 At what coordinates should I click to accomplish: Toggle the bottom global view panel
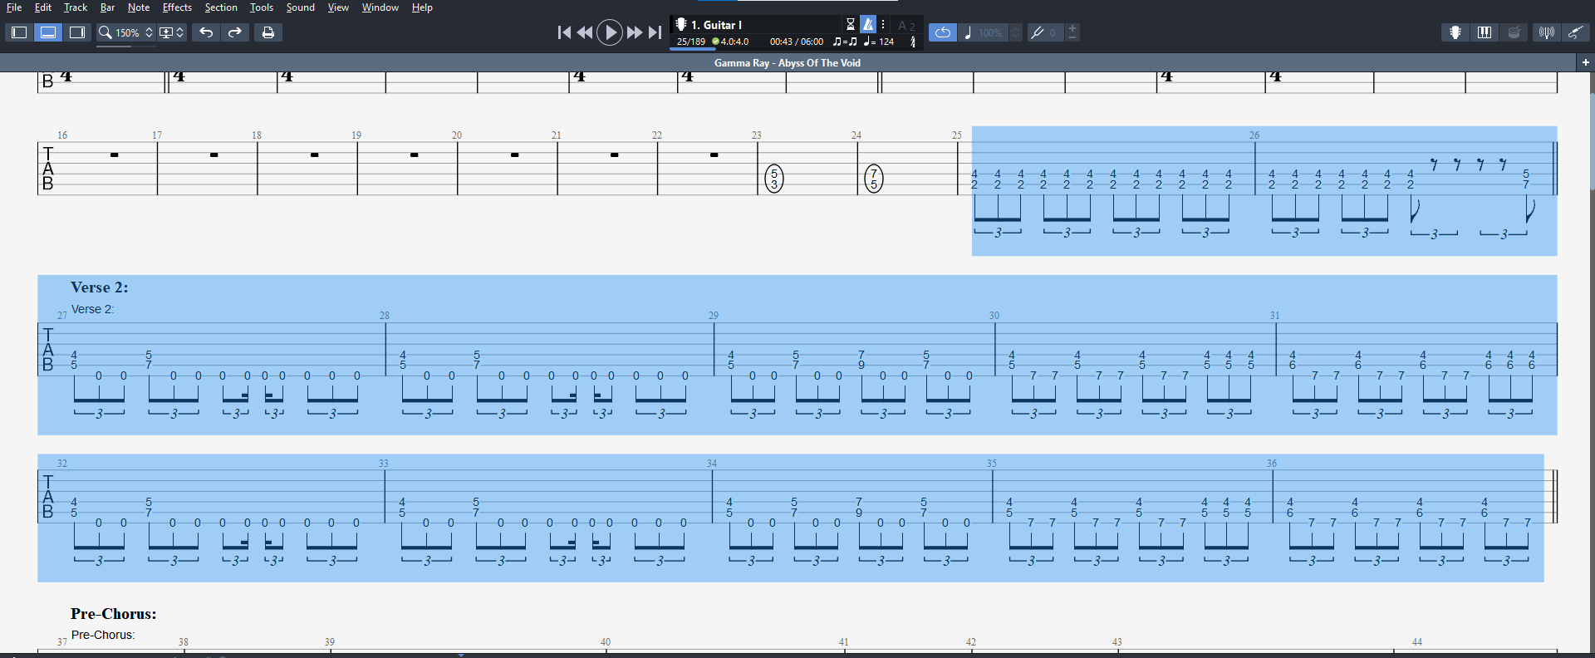coord(49,32)
